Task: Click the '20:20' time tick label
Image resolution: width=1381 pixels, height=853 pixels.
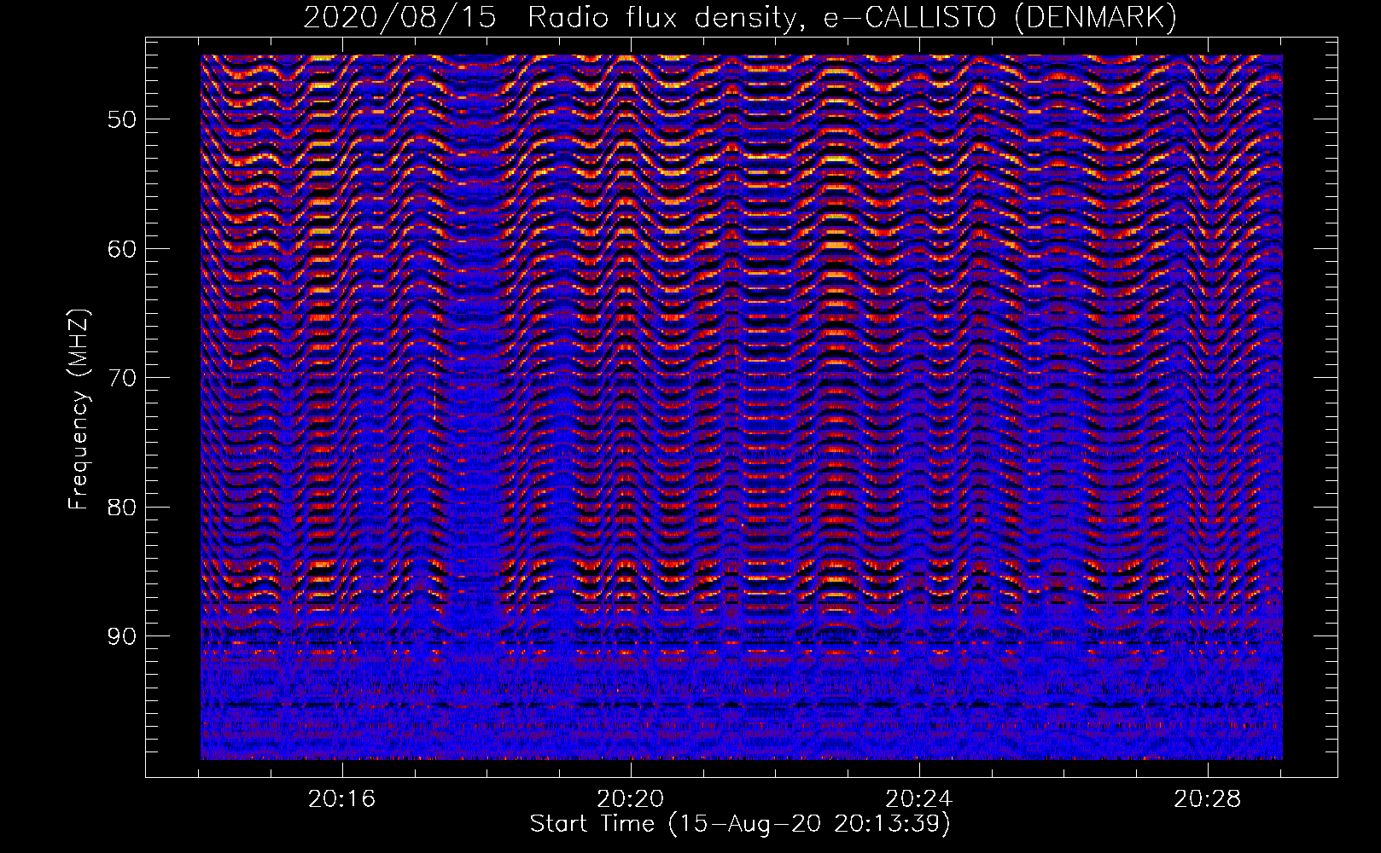Action: [x=631, y=799]
